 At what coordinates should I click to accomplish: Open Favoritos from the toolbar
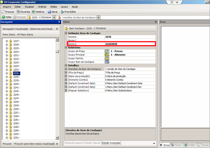coord(26,12)
